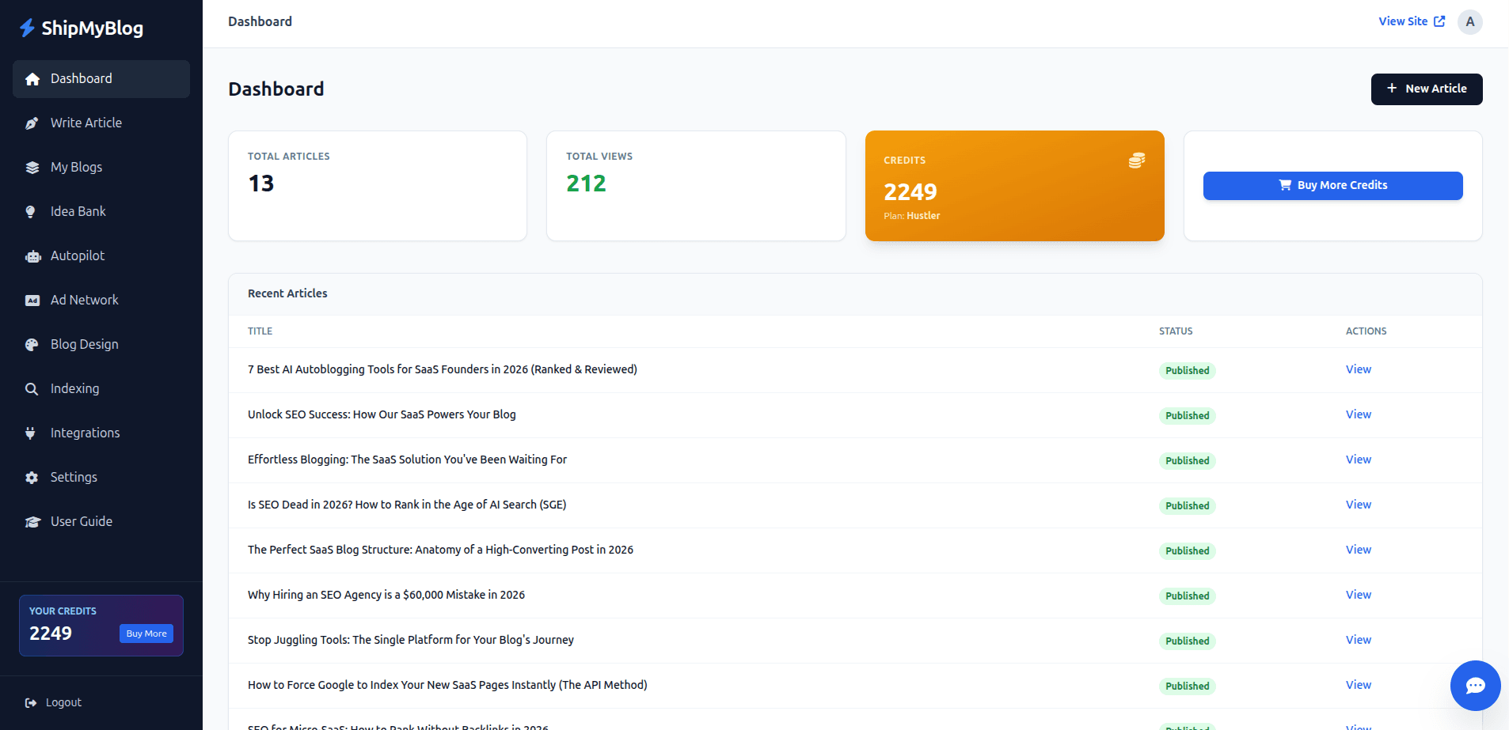Select the Write Article pencil icon
Image resolution: width=1509 pixels, height=730 pixels.
[x=32, y=123]
